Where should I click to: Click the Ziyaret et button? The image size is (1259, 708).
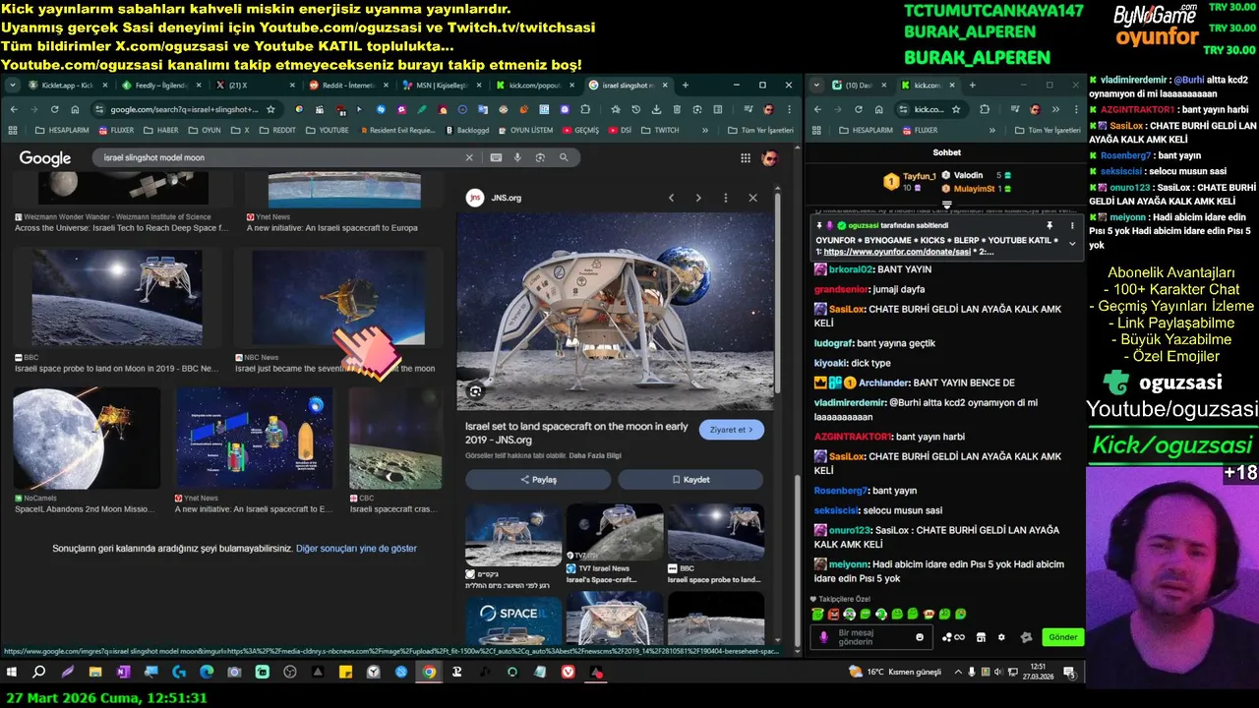pyautogui.click(x=731, y=430)
